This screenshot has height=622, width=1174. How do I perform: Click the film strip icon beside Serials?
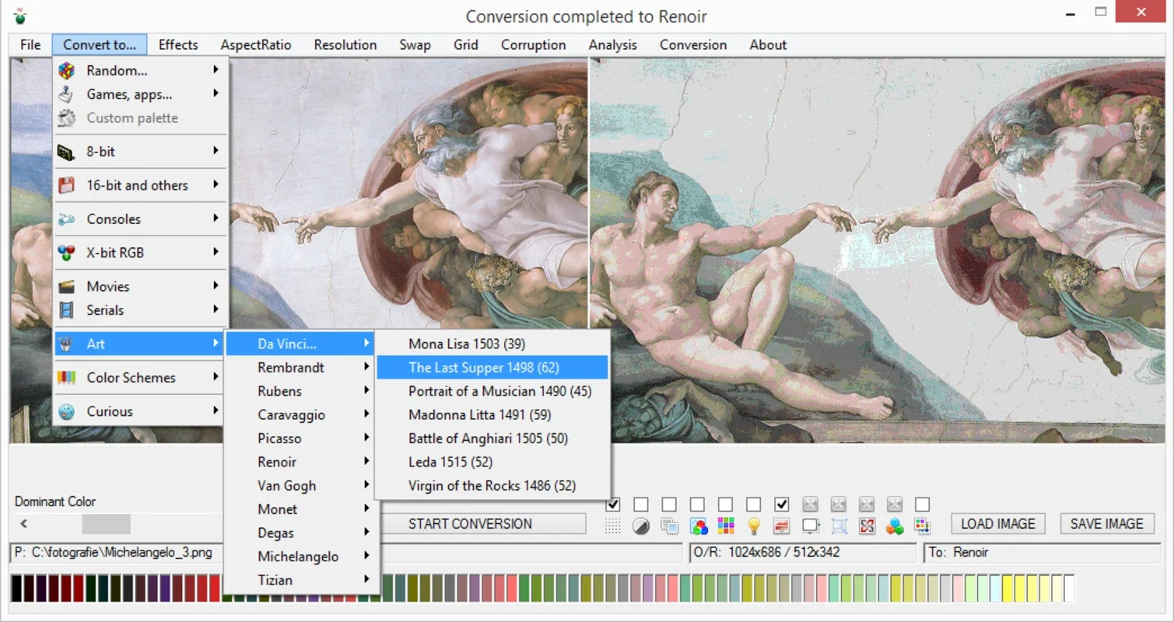point(67,310)
